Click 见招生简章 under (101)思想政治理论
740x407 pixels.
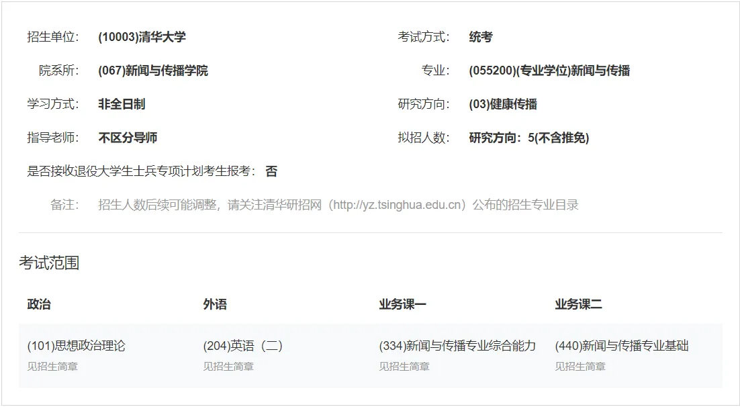pos(52,367)
